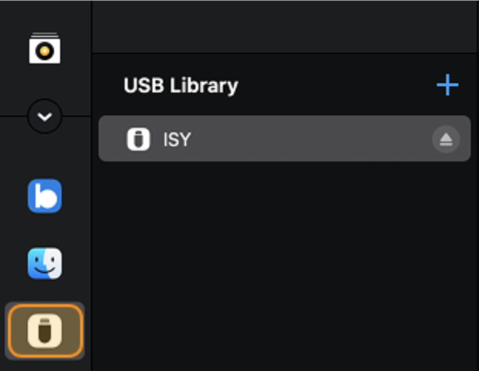Eject the ISY USB drive
This screenshot has height=371, width=479.
click(x=446, y=139)
